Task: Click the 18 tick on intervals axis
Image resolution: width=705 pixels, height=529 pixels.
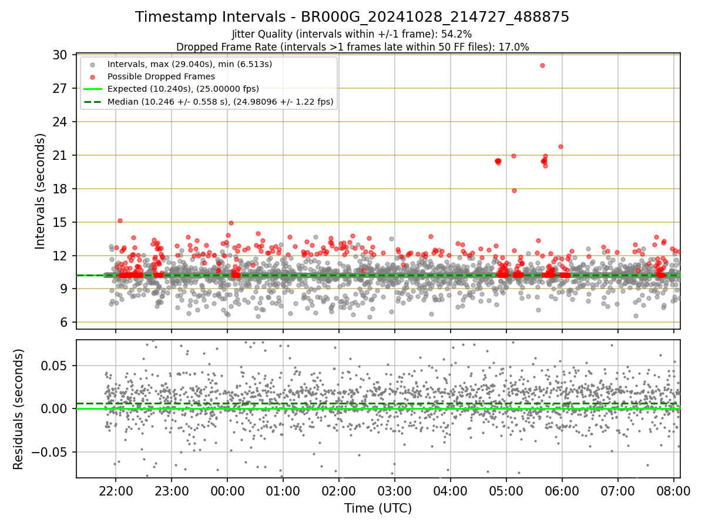Action: click(61, 189)
